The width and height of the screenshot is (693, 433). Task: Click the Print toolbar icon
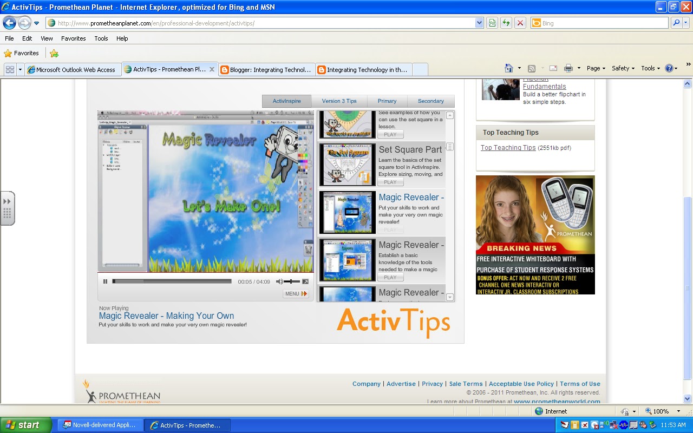tap(568, 68)
